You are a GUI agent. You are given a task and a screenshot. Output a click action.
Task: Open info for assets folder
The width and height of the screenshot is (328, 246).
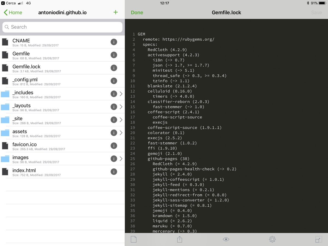(114, 133)
